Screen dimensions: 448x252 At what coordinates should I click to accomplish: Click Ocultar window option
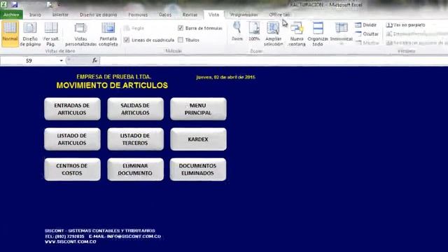tap(367, 34)
